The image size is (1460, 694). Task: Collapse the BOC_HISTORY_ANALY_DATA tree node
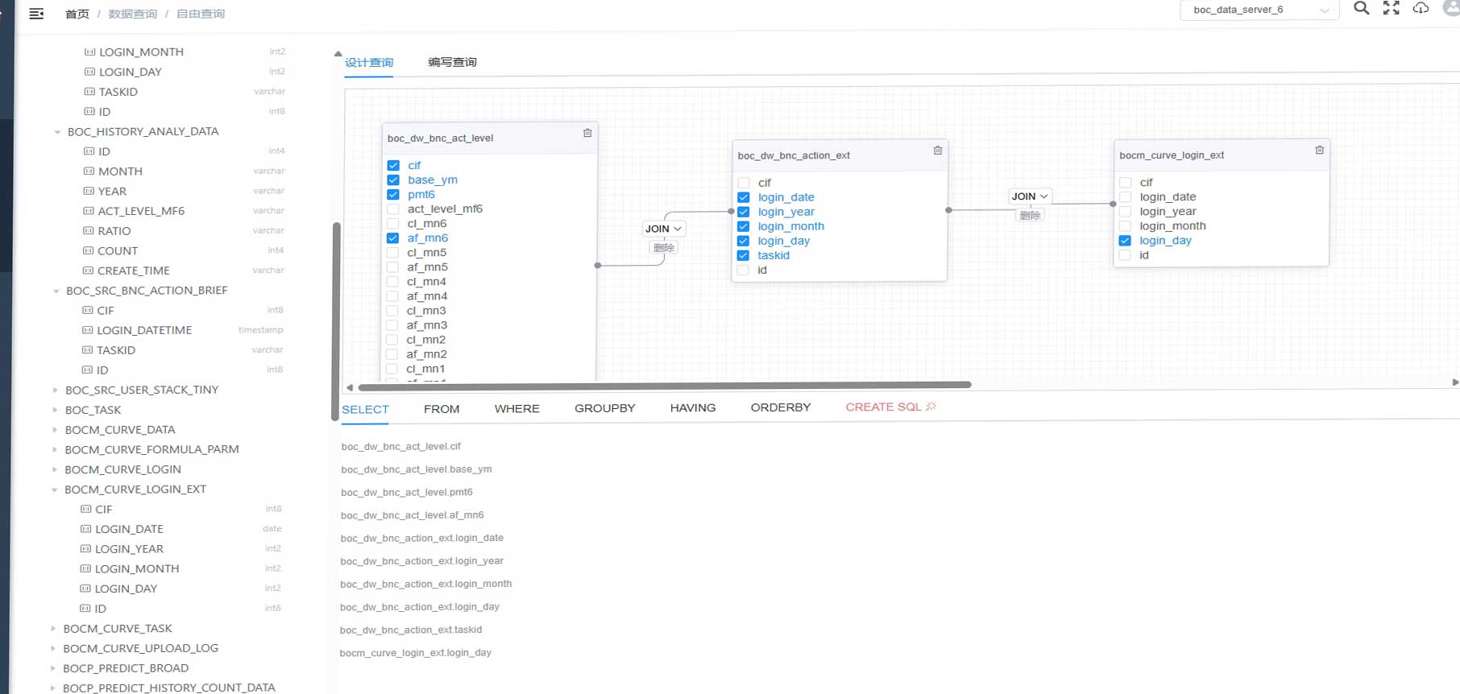point(57,132)
